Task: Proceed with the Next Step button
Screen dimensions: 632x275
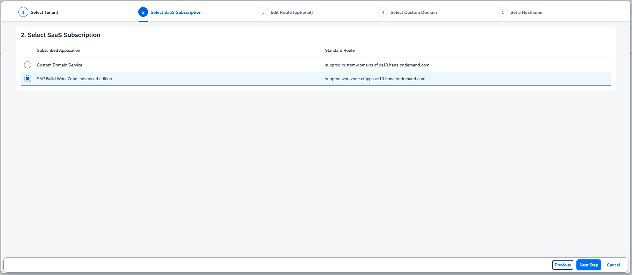Action: (x=589, y=265)
